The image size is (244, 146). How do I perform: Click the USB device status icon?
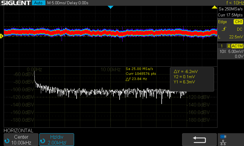point(223,137)
